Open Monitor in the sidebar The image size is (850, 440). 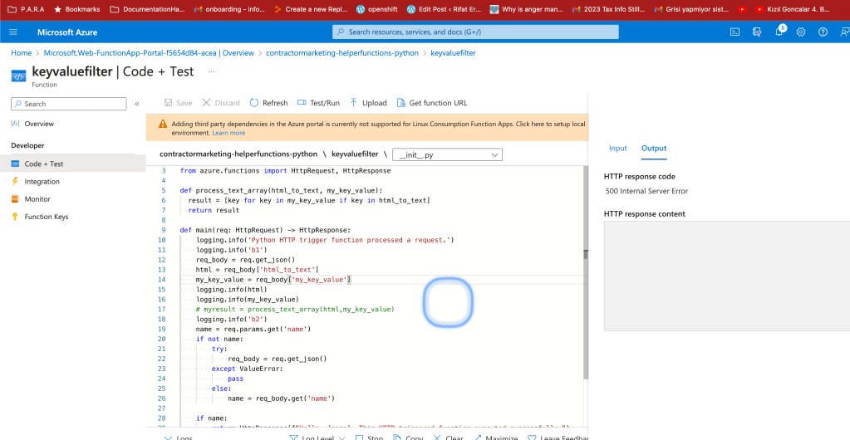coord(37,199)
